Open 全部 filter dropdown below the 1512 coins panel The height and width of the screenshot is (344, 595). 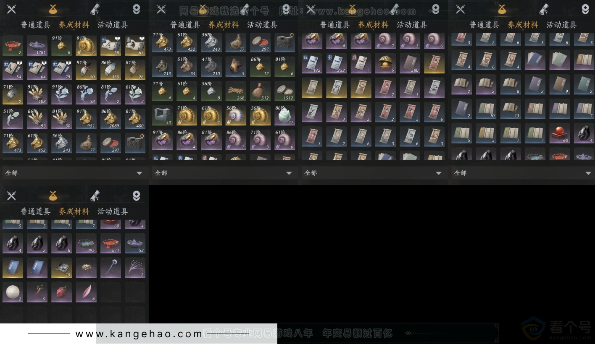pyautogui.click(x=224, y=173)
